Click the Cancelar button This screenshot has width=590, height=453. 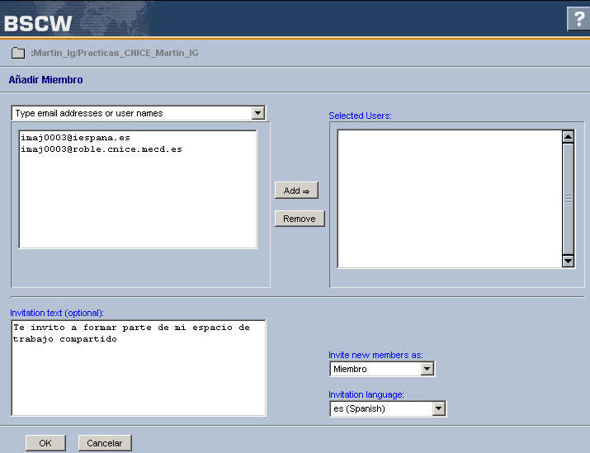point(105,443)
